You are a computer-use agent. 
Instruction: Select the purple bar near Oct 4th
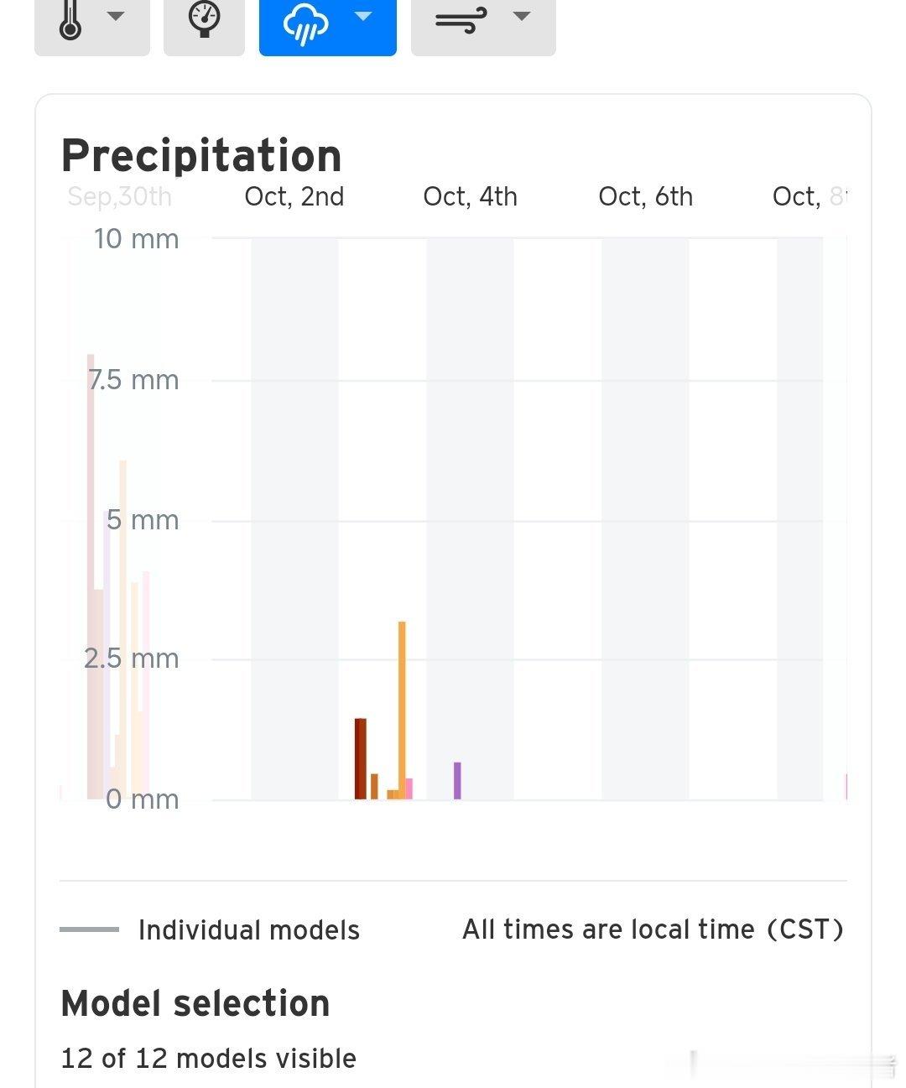click(x=457, y=780)
